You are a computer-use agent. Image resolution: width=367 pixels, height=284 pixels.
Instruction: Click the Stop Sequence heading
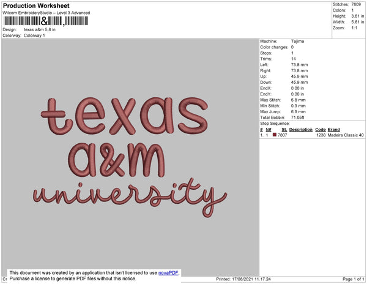[x=275, y=124]
